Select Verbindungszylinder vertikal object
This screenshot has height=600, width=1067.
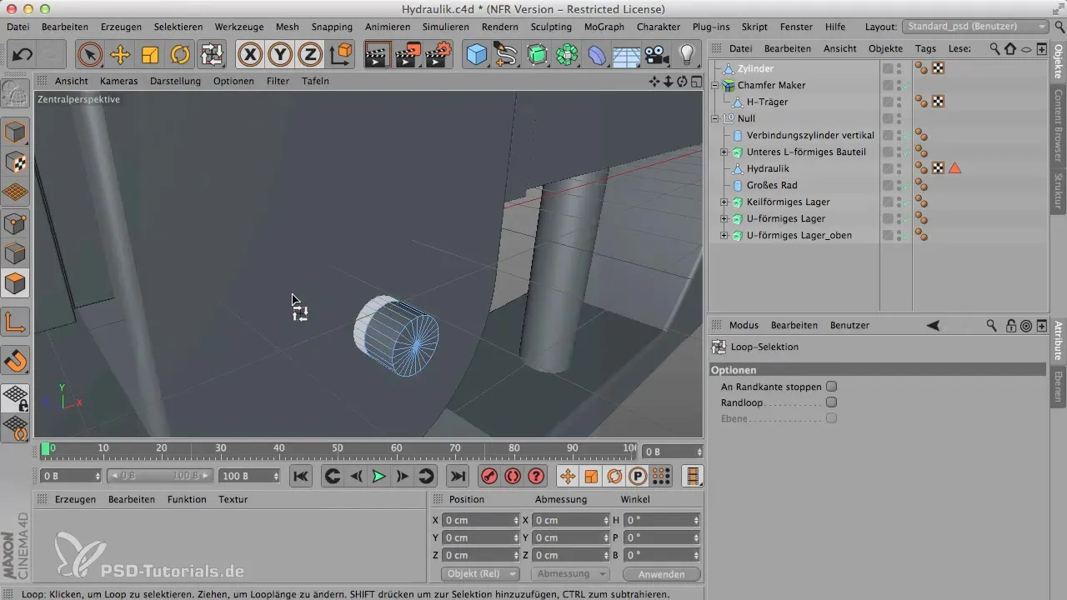(810, 135)
